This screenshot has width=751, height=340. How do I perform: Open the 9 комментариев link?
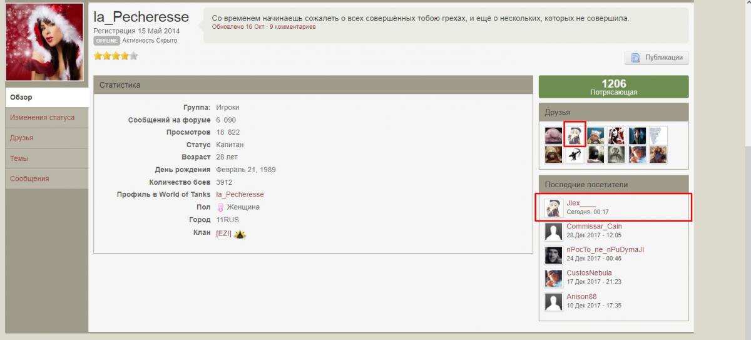click(x=293, y=27)
